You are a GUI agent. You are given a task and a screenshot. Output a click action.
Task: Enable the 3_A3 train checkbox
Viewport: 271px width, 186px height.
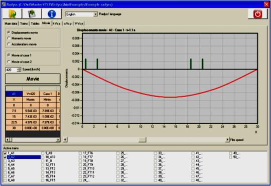point(5,161)
